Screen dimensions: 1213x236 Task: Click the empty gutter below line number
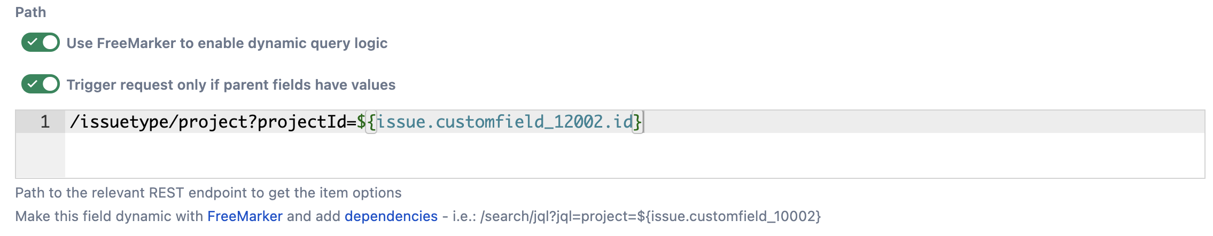[41, 156]
